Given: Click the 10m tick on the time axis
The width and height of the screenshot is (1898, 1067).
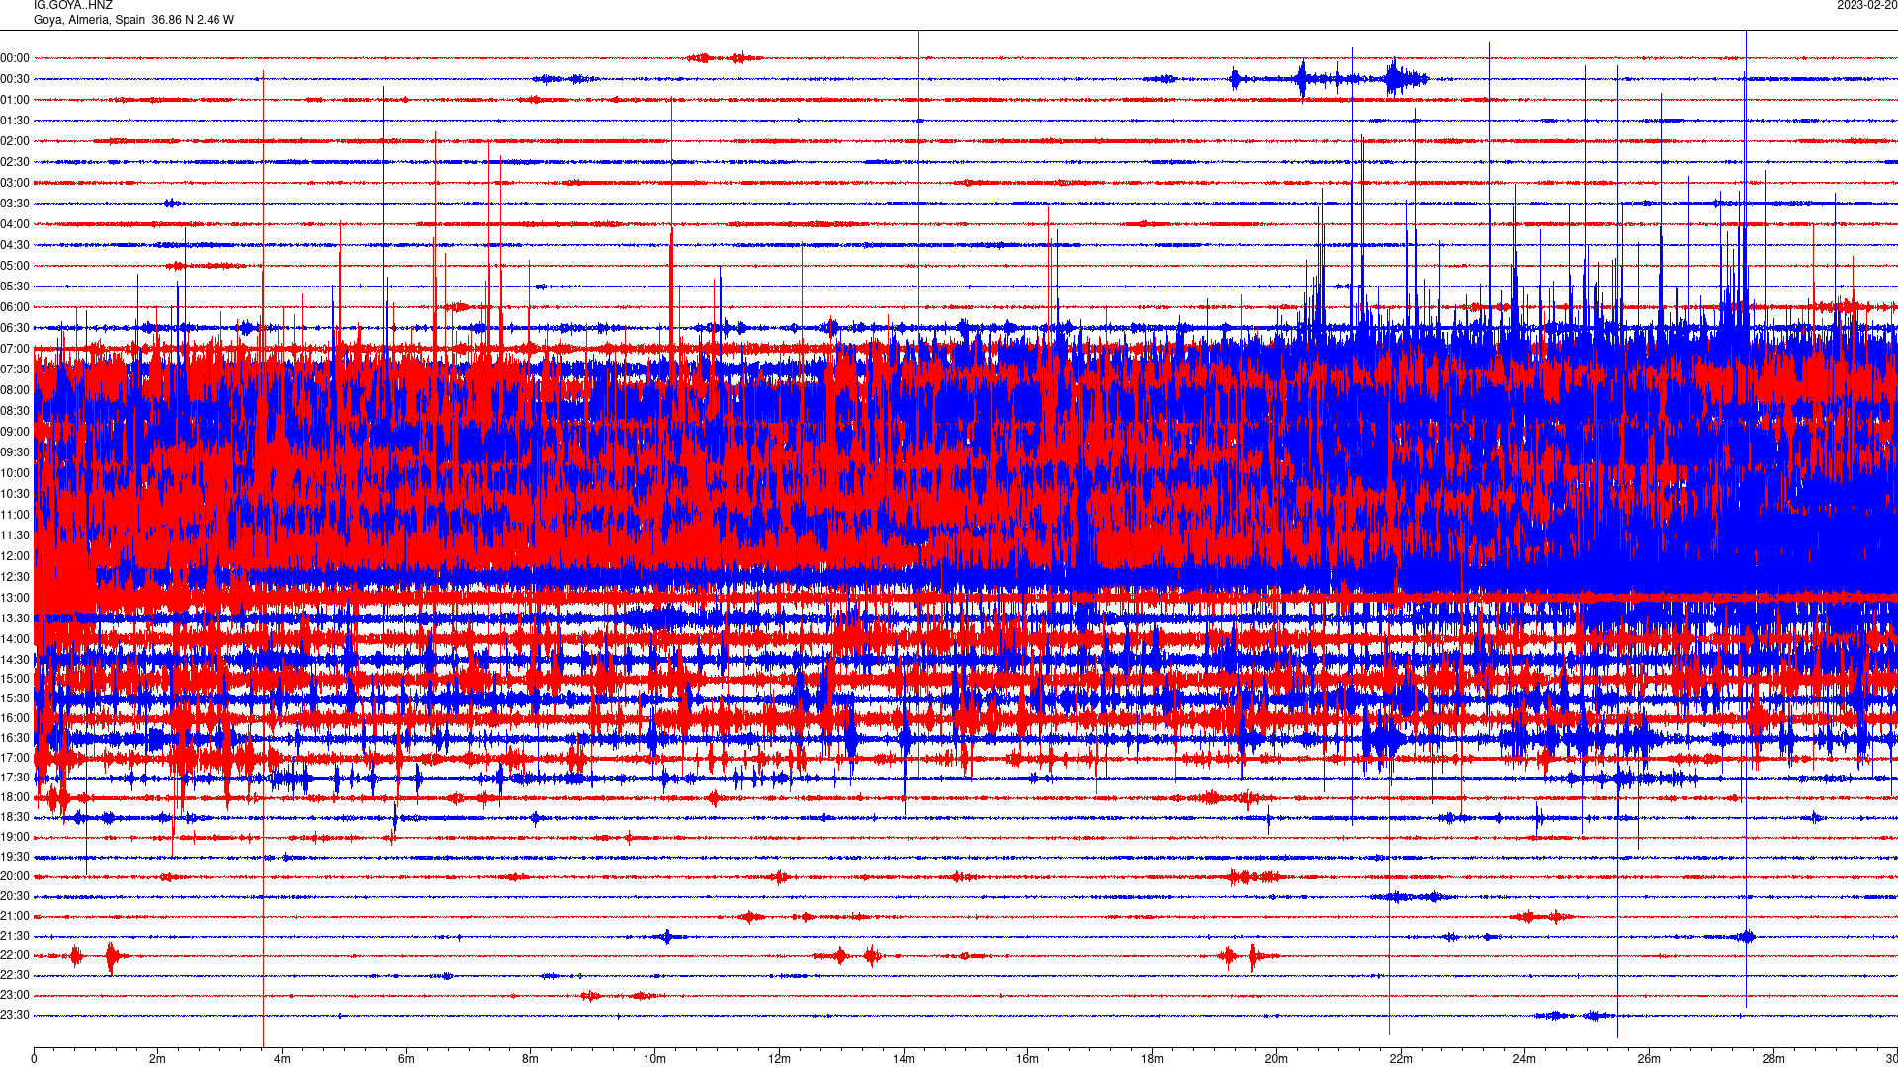Looking at the screenshot, I should [654, 1059].
